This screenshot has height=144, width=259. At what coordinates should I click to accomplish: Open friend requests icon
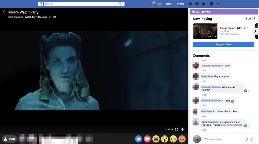coord(190,4)
